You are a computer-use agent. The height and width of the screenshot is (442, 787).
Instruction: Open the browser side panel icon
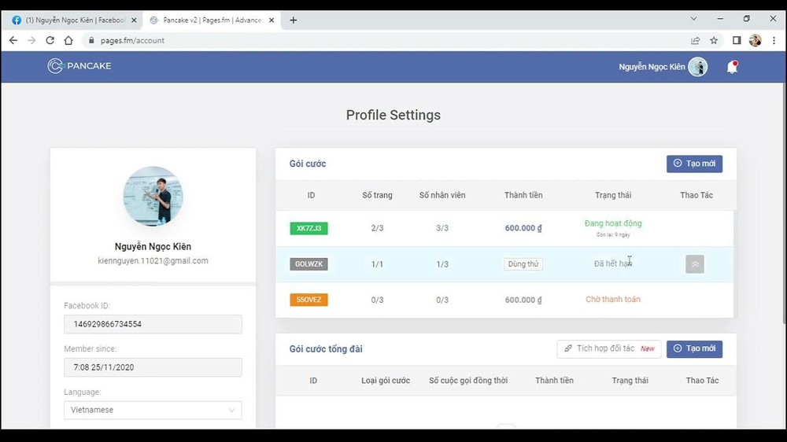[737, 40]
